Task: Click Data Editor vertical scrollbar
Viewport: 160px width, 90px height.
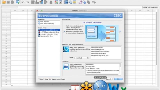Action: coord(156,38)
